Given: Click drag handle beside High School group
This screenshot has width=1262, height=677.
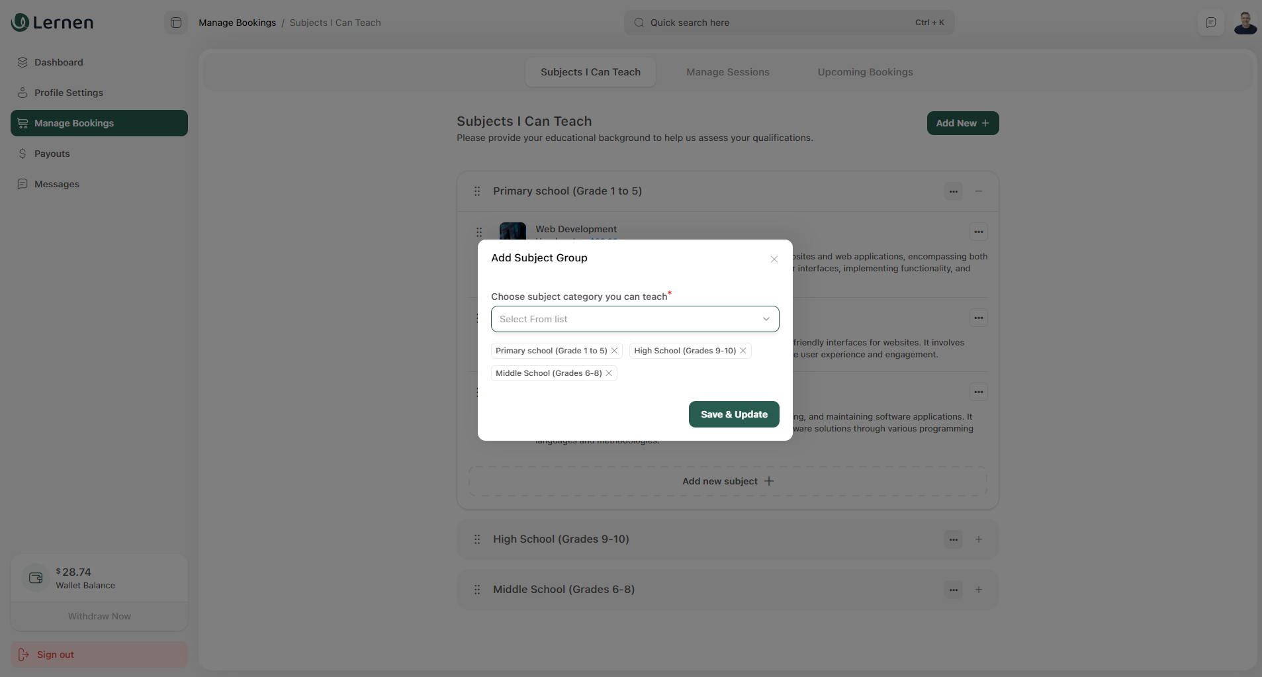Looking at the screenshot, I should [477, 539].
